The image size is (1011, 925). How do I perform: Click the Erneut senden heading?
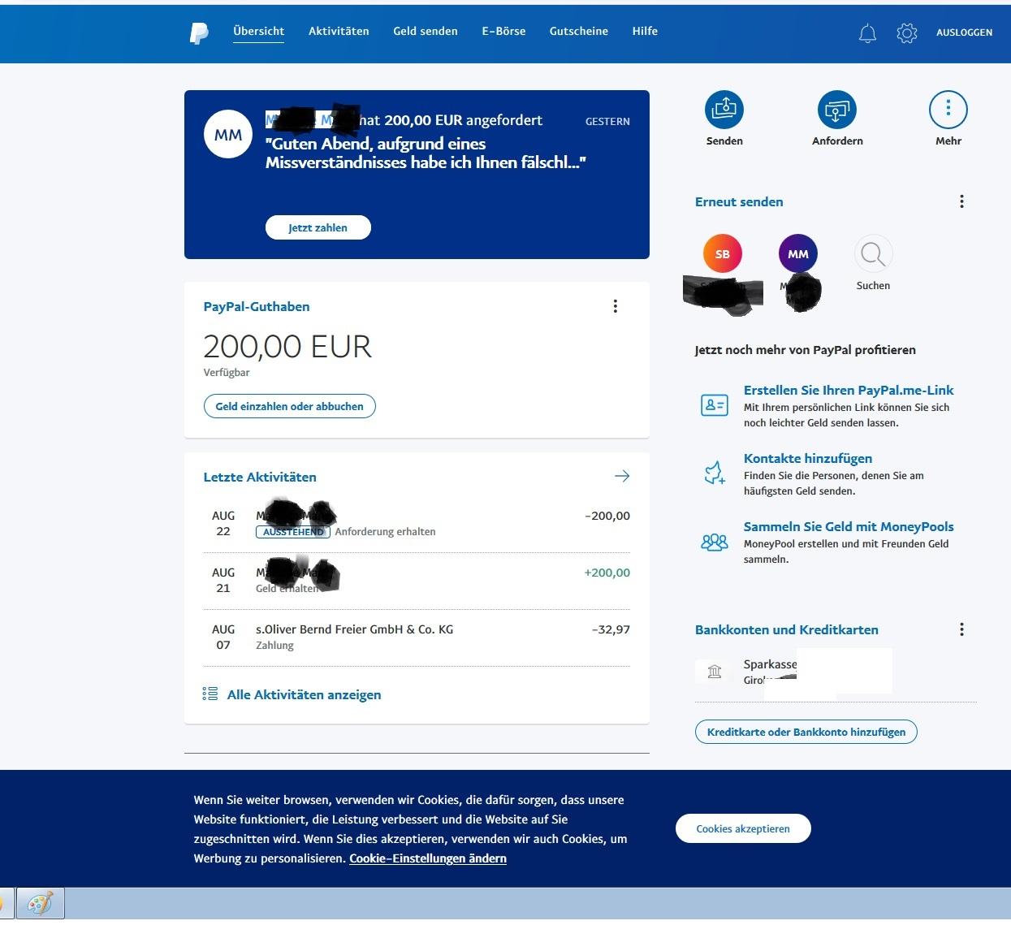coord(739,201)
